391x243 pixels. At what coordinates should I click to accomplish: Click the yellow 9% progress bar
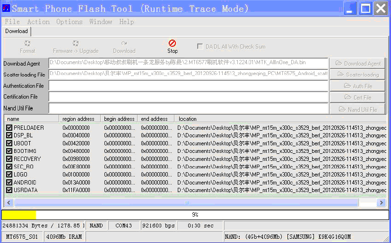[x=195, y=215]
